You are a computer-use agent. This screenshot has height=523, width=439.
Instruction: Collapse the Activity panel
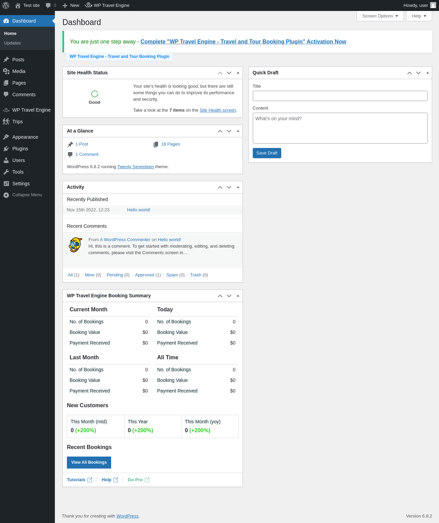238,187
